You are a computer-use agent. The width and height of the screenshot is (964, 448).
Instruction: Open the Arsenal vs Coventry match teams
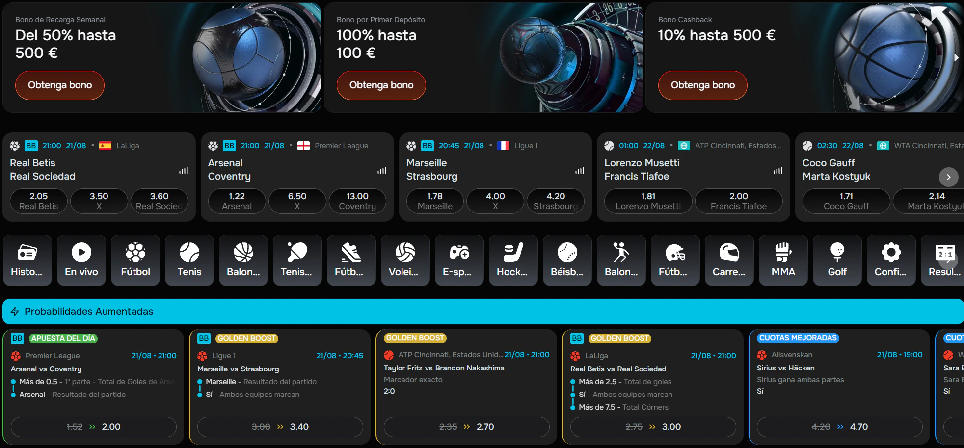tap(229, 170)
